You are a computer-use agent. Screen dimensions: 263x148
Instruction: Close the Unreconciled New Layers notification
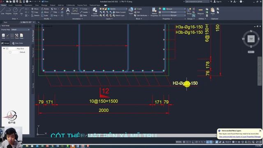point(260,131)
